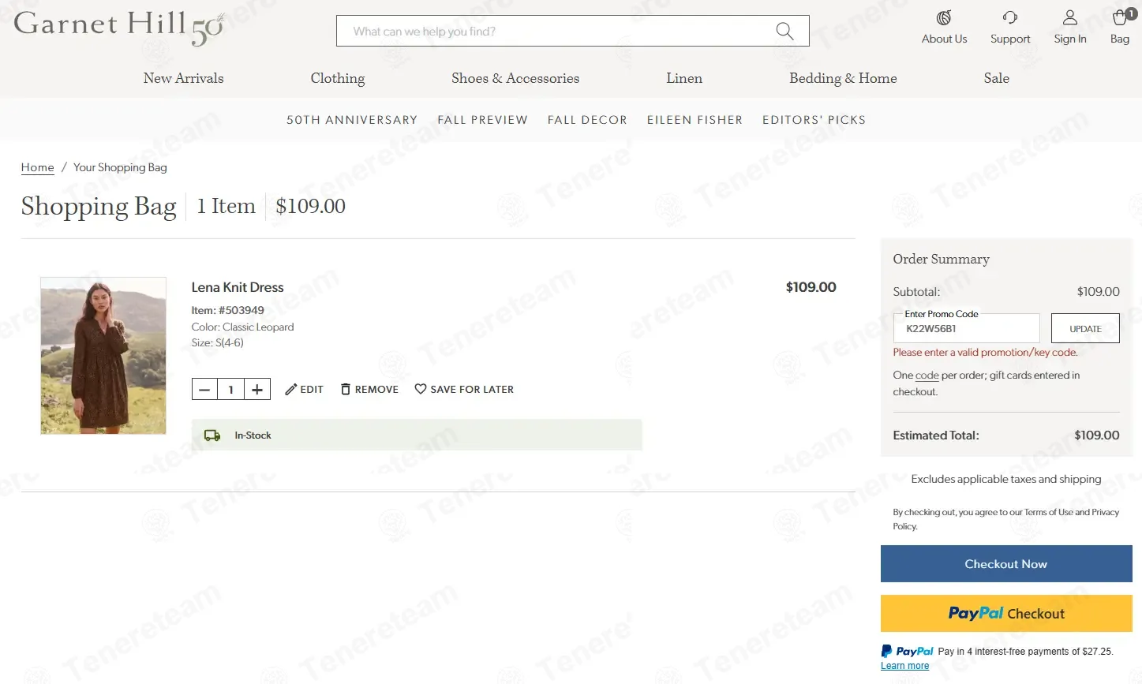Open Sale menu
This screenshot has height=684, width=1142.
pos(996,78)
